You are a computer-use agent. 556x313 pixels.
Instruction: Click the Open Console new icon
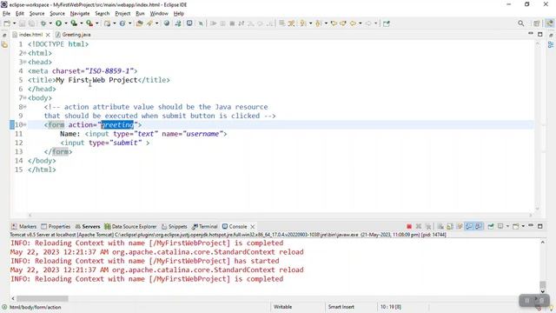tap(515, 226)
